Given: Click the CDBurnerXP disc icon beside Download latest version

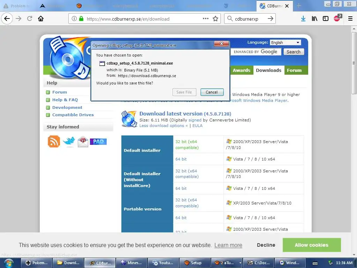Looking at the screenshot, I should click(x=129, y=119).
